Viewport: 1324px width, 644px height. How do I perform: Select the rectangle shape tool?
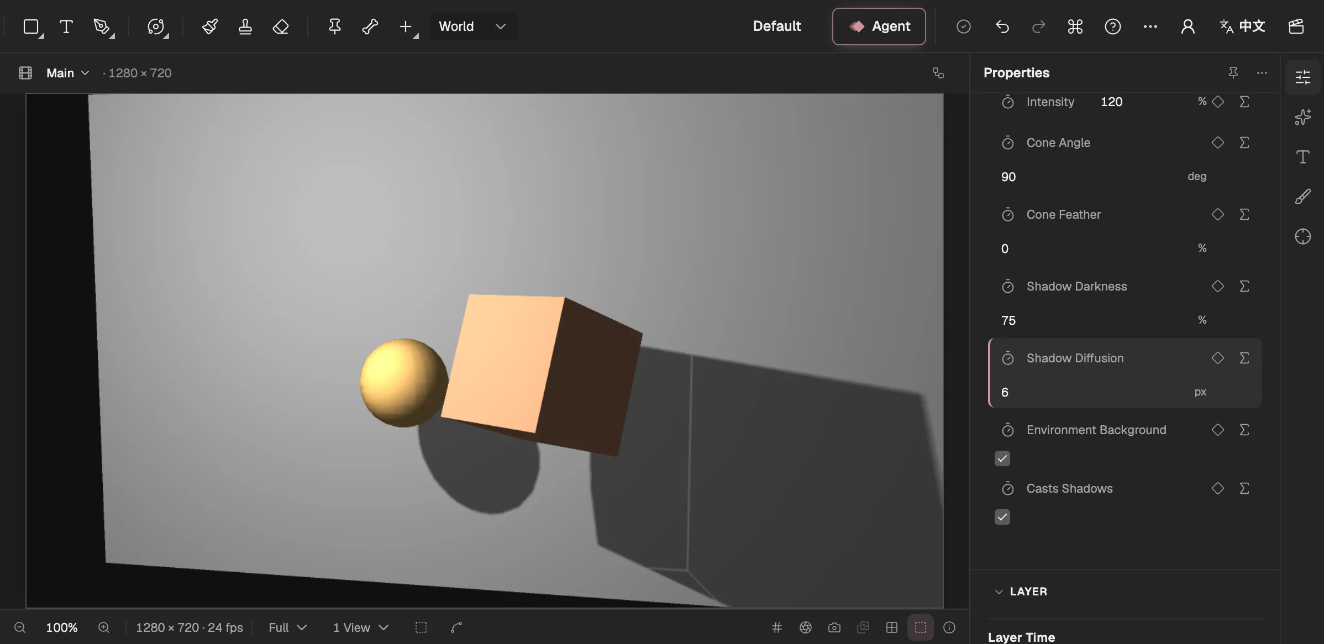coord(31,27)
